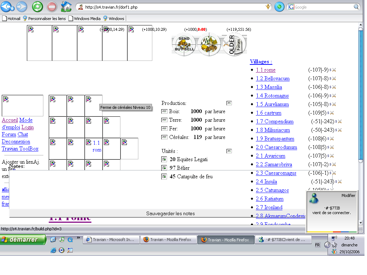The width and height of the screenshot is (367, 275).
Task: Select village 1.6 castrum
Action: pos(269,113)
